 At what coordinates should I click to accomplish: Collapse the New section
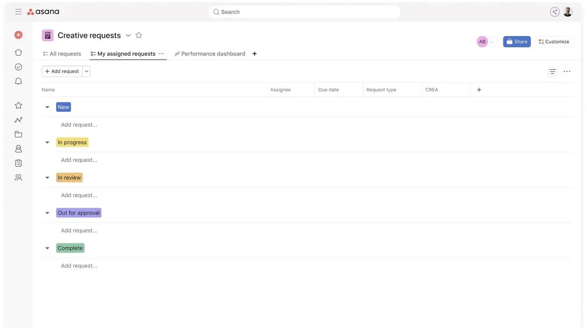click(x=47, y=107)
